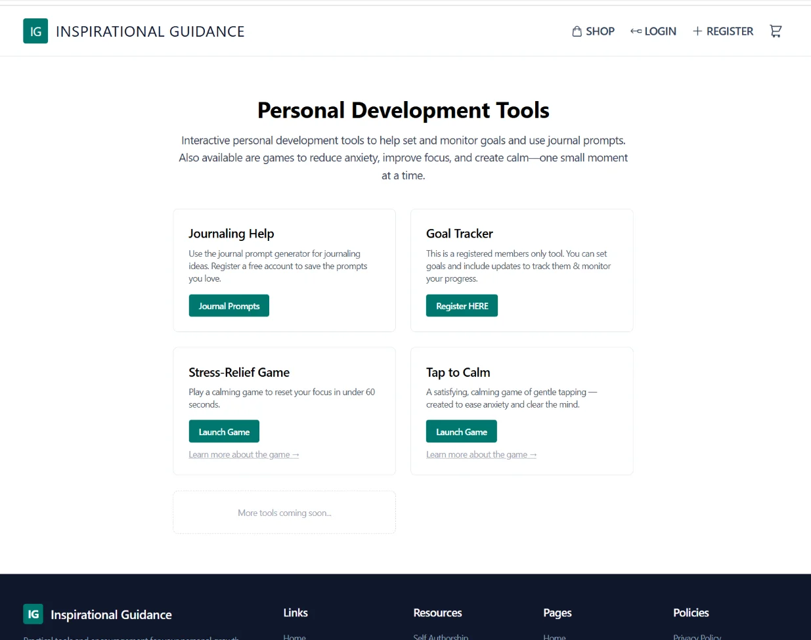
Task: Launch the Tap to Calm game
Action: pyautogui.click(x=461, y=432)
